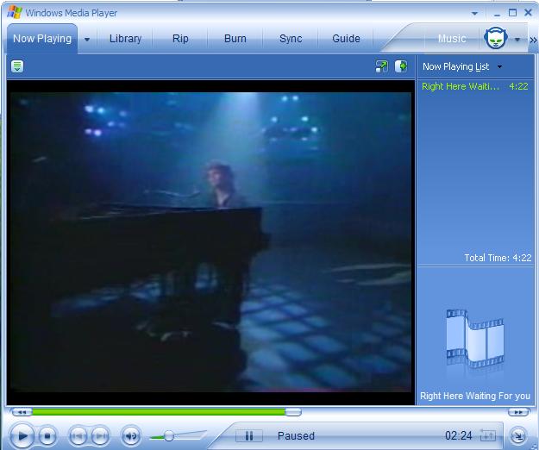The image size is (539, 450).
Task: Click the Windows Media Player logo icon
Action: pos(15,12)
